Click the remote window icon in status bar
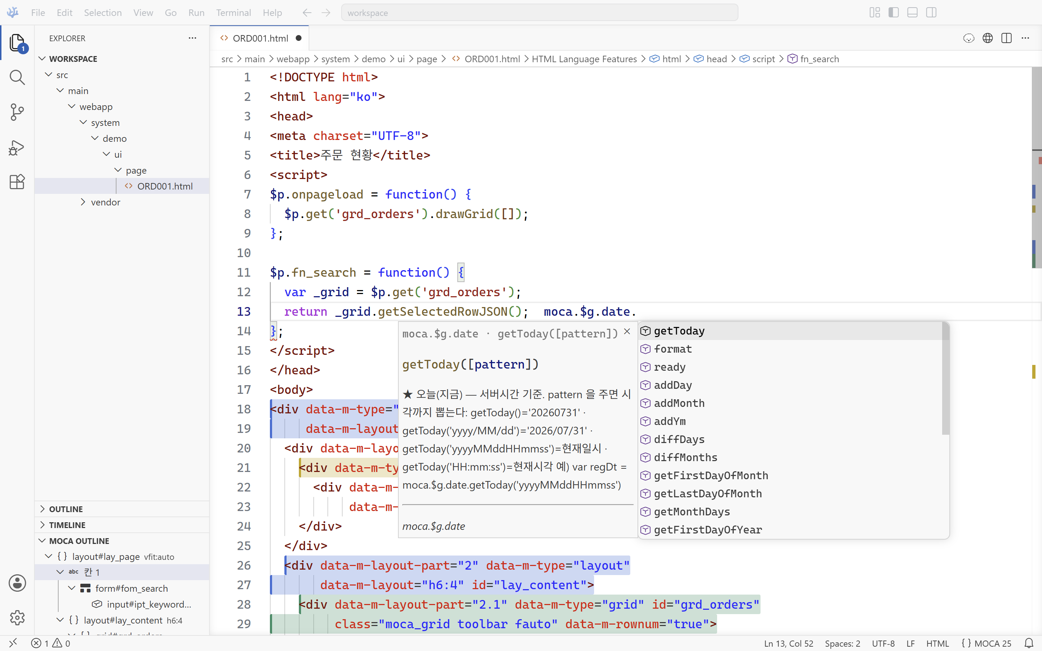The height and width of the screenshot is (651, 1042). [x=13, y=643]
